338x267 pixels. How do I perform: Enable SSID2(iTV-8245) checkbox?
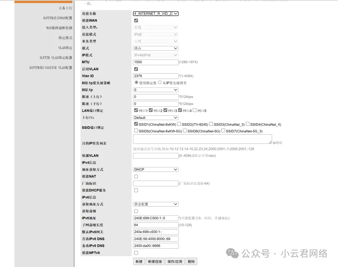coord(179,124)
